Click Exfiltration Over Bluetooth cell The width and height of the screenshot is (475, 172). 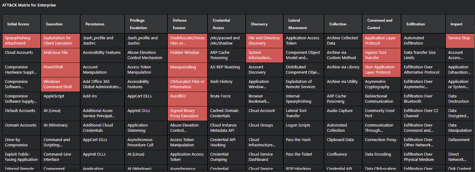tap(423, 99)
